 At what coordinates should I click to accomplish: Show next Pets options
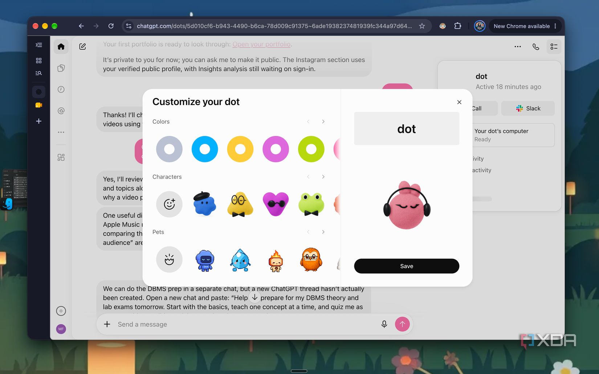pyautogui.click(x=323, y=232)
